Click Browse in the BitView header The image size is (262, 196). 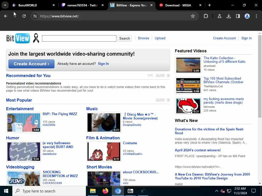pos(144,38)
